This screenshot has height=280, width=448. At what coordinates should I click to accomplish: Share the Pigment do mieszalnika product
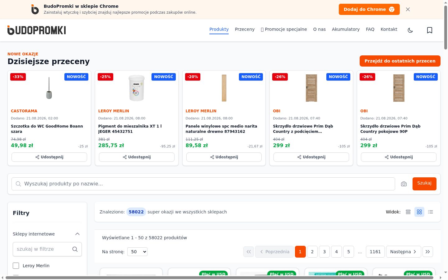(x=137, y=157)
